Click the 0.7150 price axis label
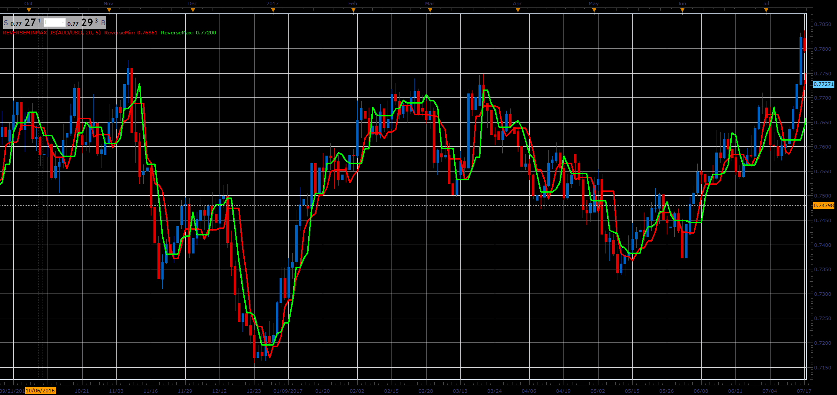The height and width of the screenshot is (395, 837). click(x=823, y=368)
